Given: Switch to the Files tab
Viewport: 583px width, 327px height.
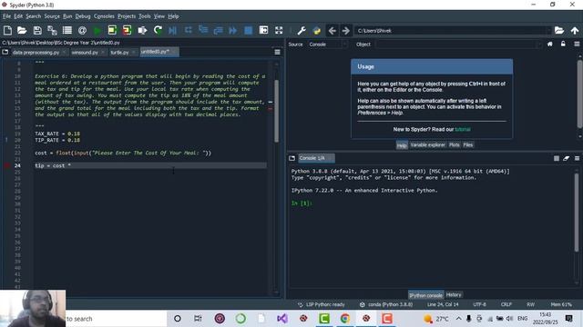Looking at the screenshot, I should [467, 145].
